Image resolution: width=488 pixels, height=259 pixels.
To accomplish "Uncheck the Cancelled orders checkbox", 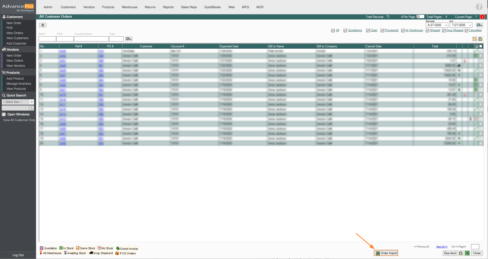I will click(x=466, y=30).
